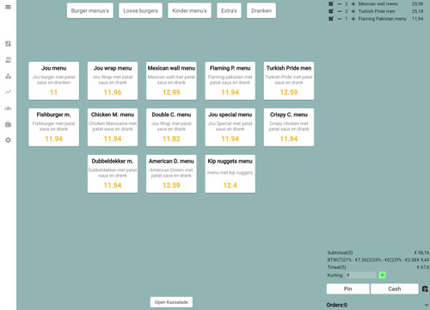
Task: Add Double C. menu to the order
Action: [171, 127]
